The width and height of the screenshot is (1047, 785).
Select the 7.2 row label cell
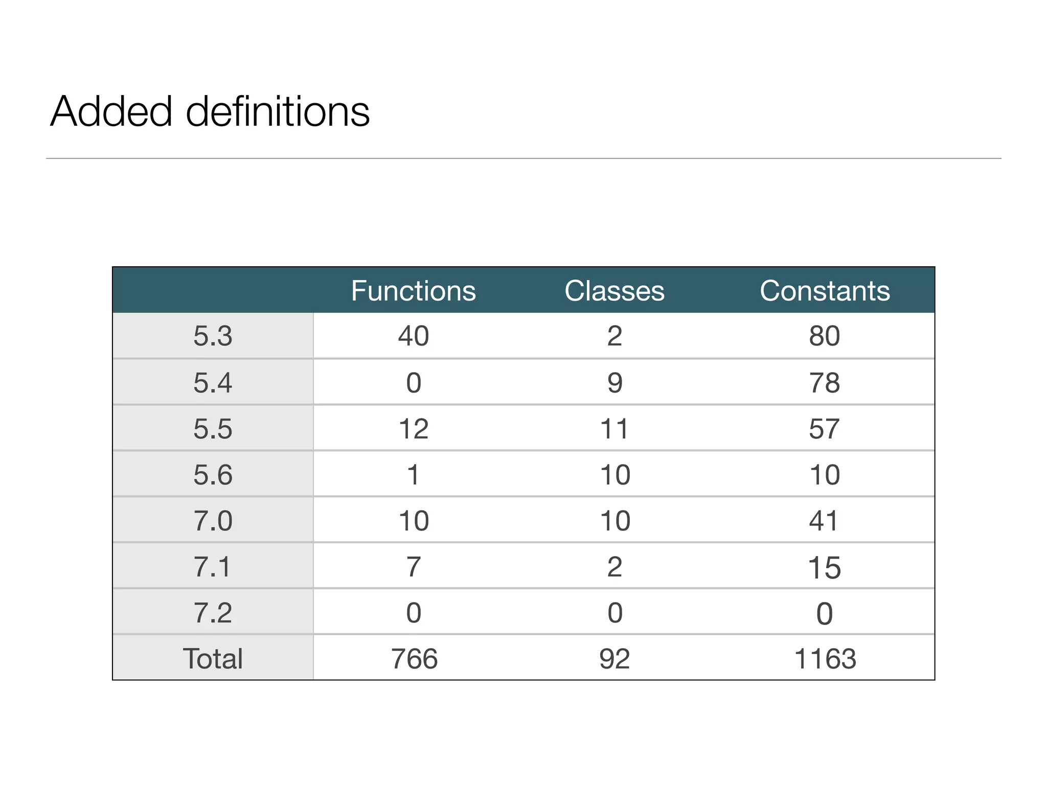[x=213, y=612]
